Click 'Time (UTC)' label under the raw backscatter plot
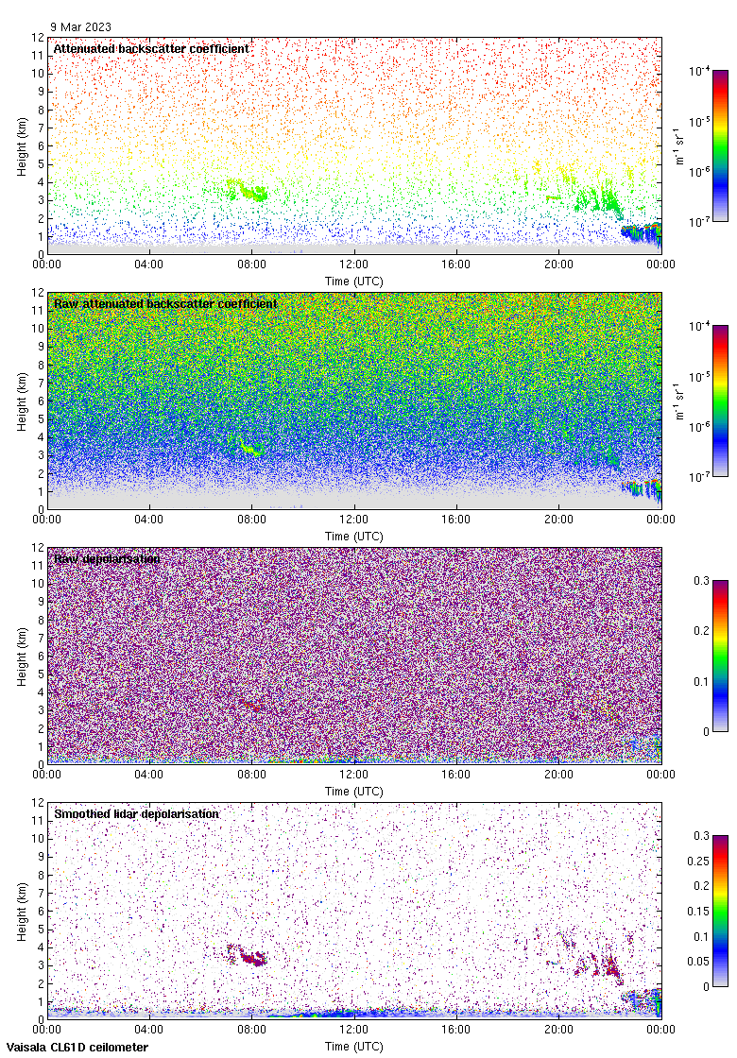 point(353,537)
